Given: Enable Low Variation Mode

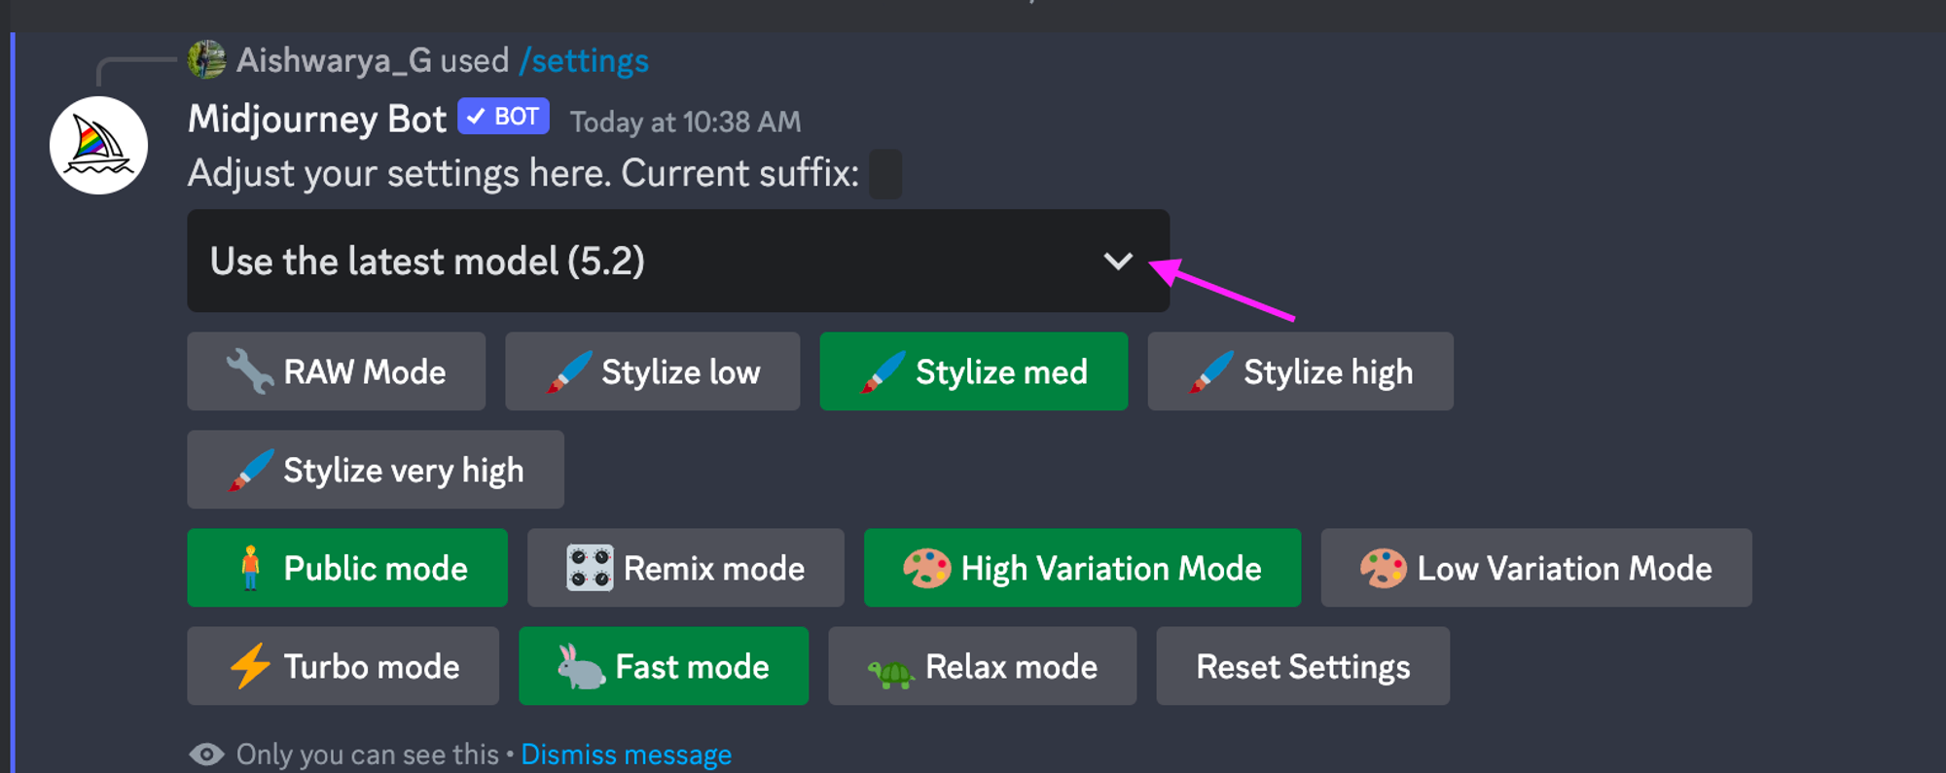Looking at the screenshot, I should coord(1535,568).
